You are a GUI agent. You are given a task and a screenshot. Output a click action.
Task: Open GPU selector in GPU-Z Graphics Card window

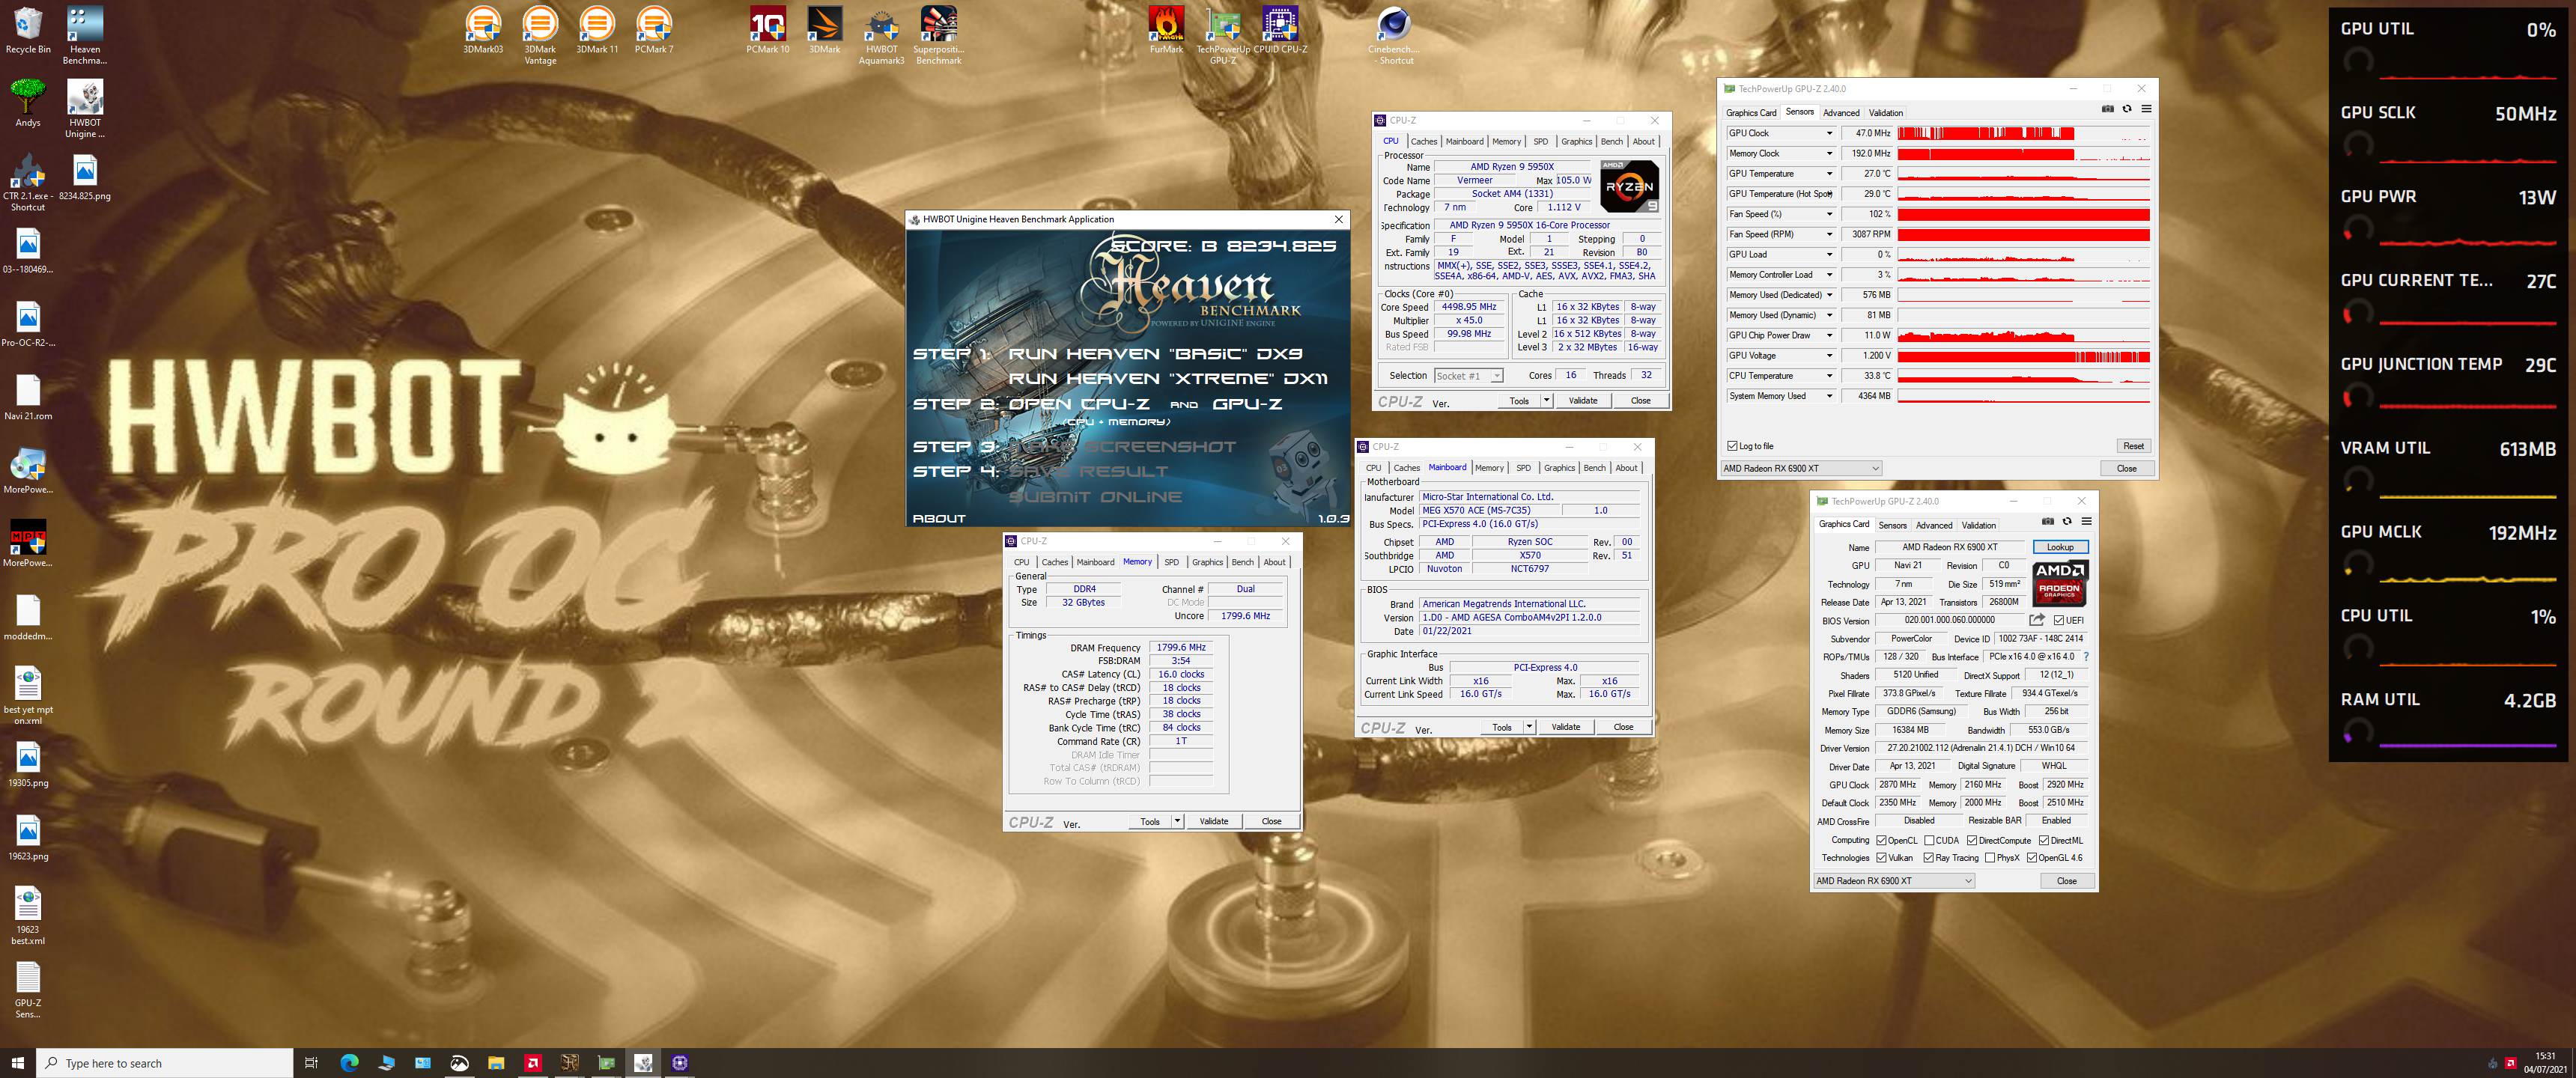(x=1894, y=881)
